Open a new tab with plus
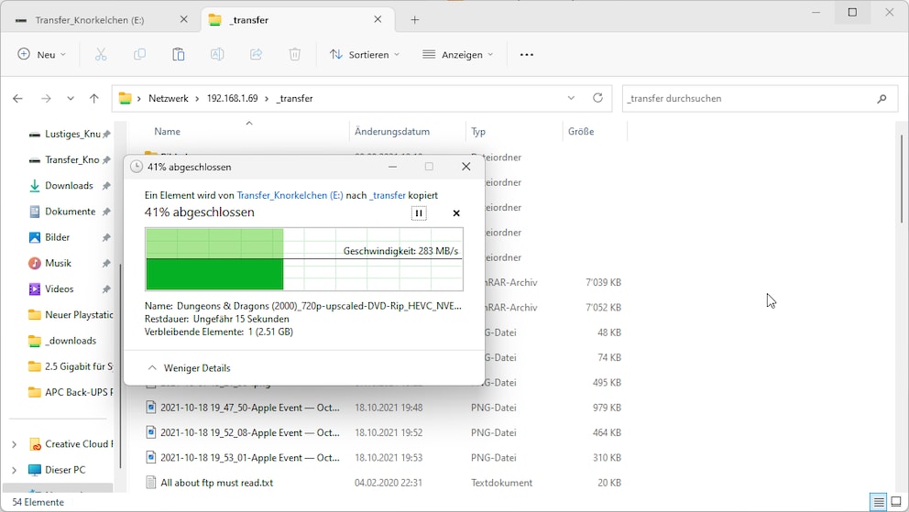The width and height of the screenshot is (909, 512). pyautogui.click(x=414, y=20)
